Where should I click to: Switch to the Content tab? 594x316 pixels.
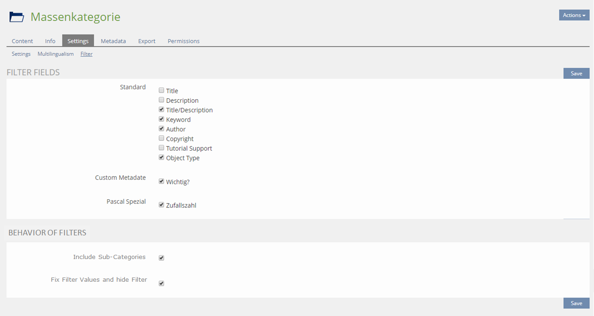(x=22, y=41)
